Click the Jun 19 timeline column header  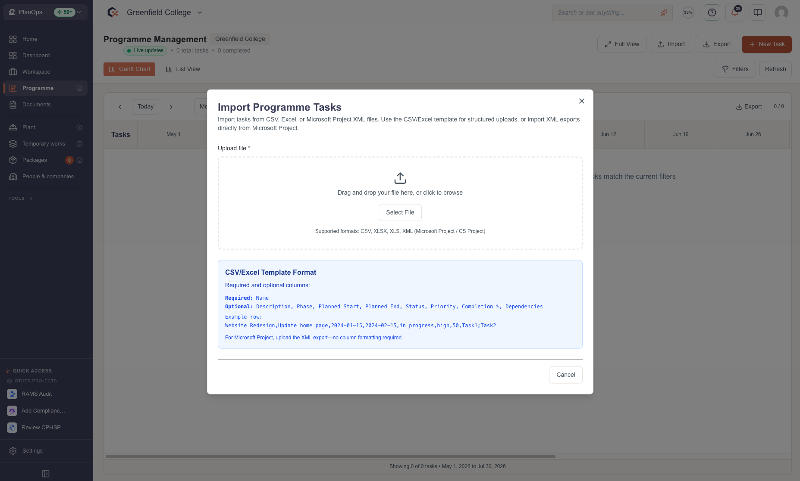pyautogui.click(x=681, y=135)
